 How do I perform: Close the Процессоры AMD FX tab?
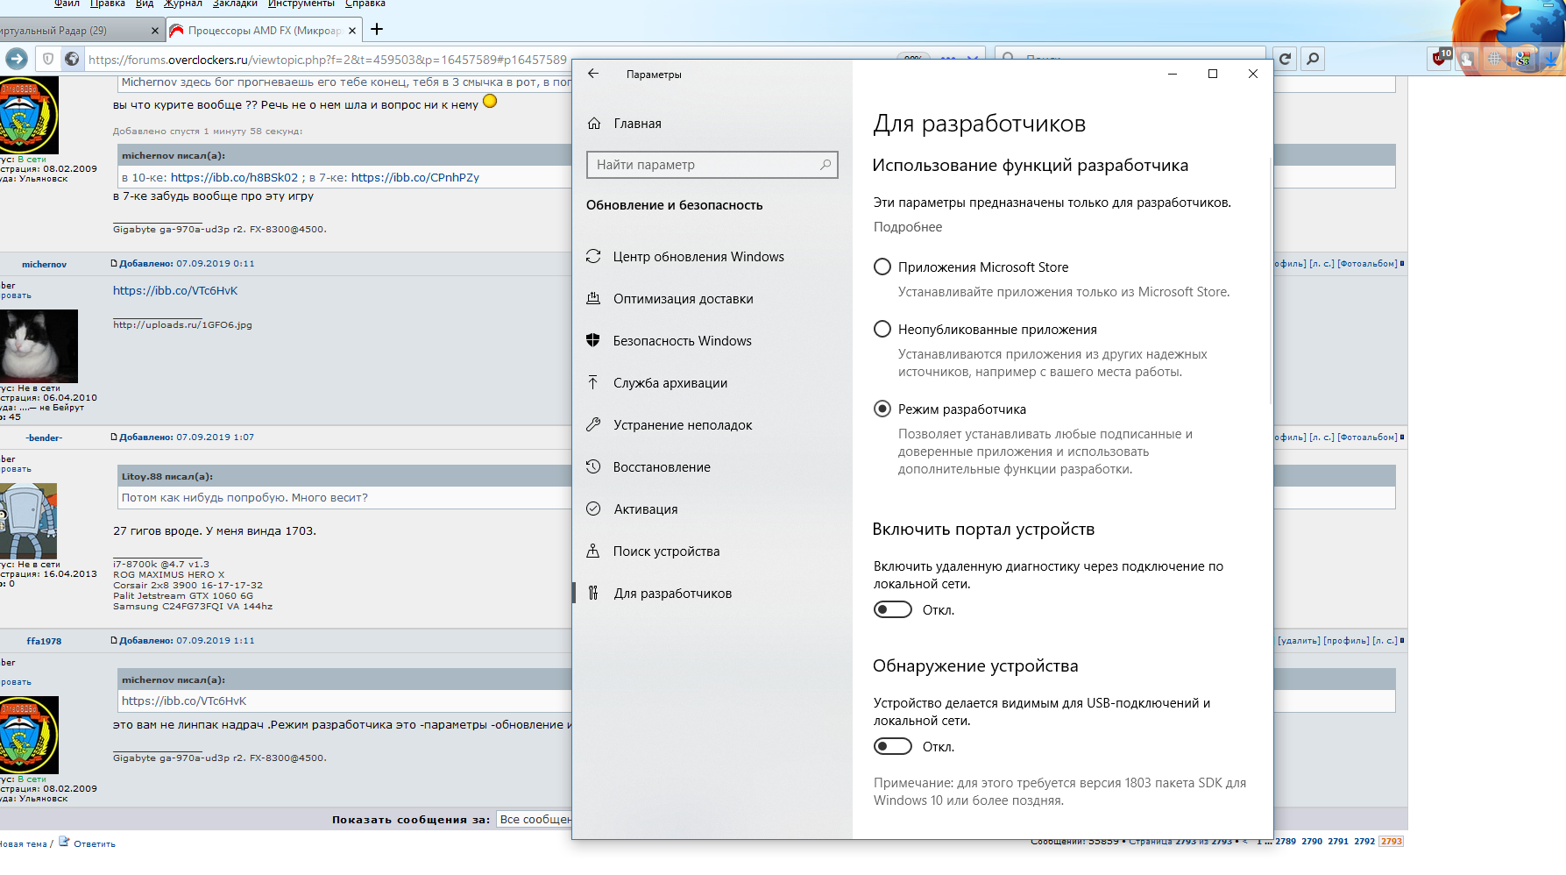point(352,31)
